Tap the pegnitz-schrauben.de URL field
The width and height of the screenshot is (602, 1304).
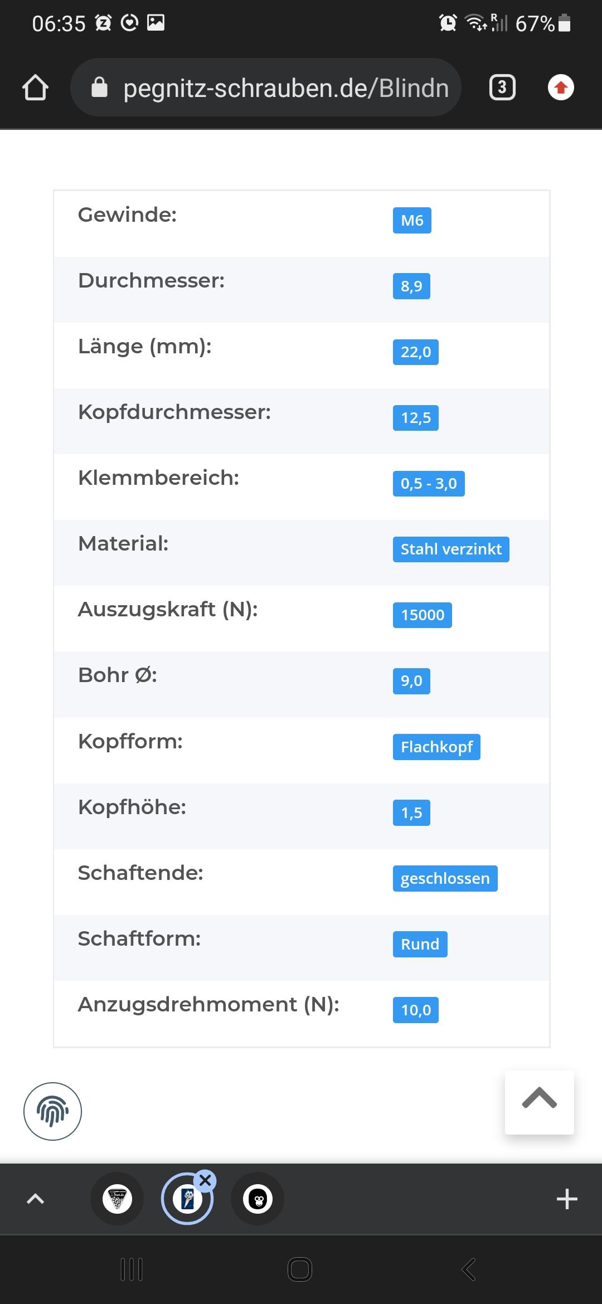(x=285, y=88)
